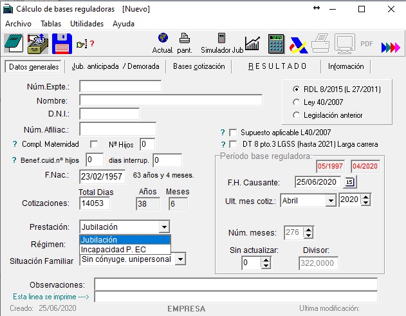Click help mark beside DT 8 pto.3 LGSS
406x316 pixels.
pyautogui.click(x=223, y=144)
